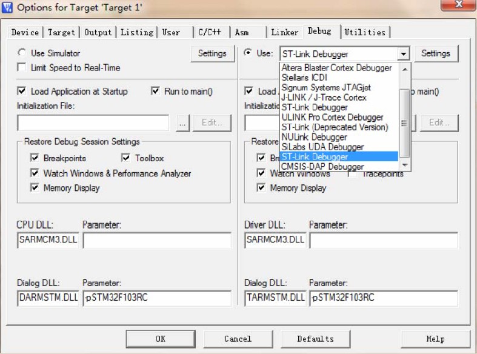477x354 pixels.
Task: Restore settings with Defaults button
Action: coord(315,339)
